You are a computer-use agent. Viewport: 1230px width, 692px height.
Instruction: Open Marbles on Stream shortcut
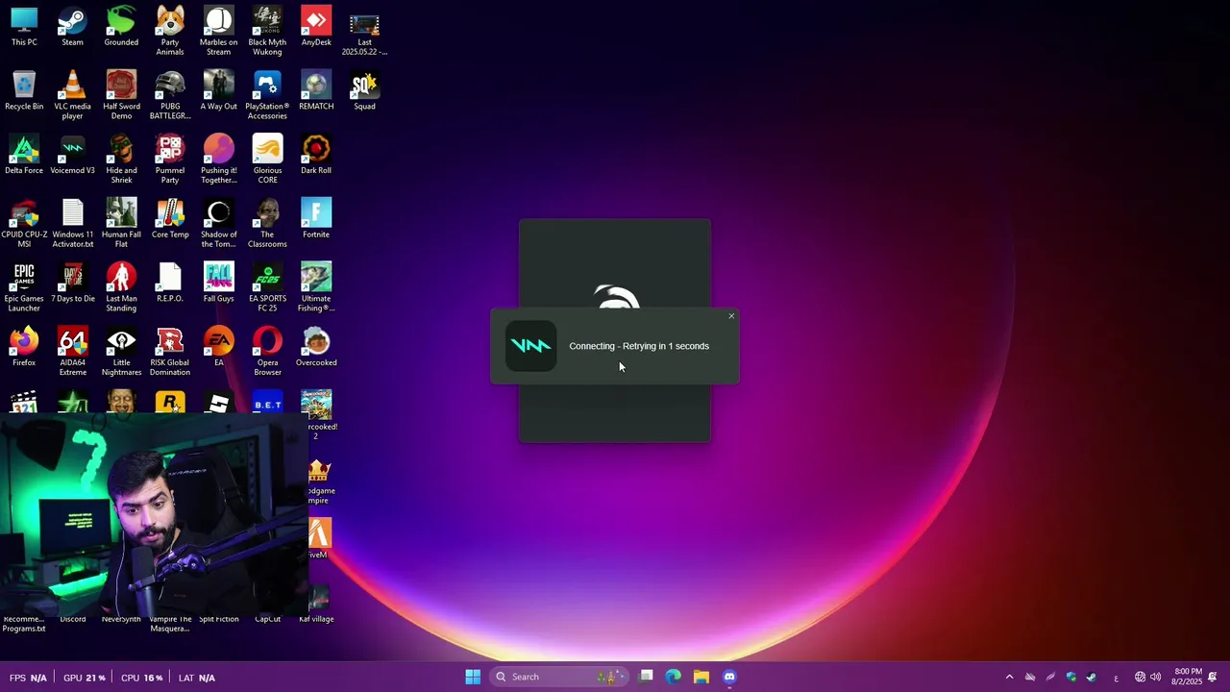click(x=218, y=31)
